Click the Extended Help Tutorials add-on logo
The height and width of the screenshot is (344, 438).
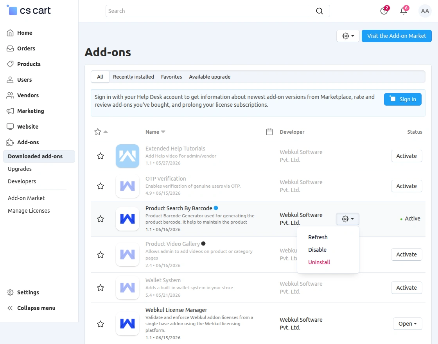pos(127,156)
